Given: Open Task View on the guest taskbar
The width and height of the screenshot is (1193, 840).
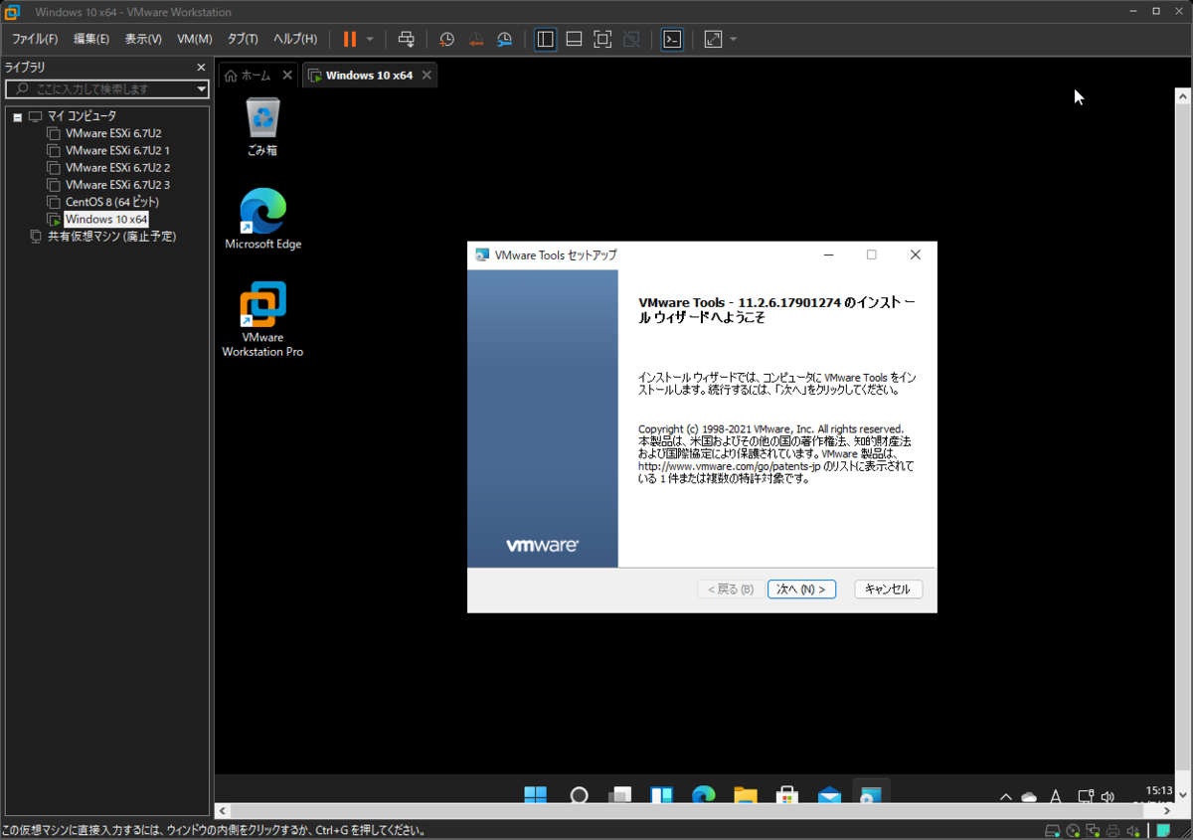Looking at the screenshot, I should coord(620,795).
